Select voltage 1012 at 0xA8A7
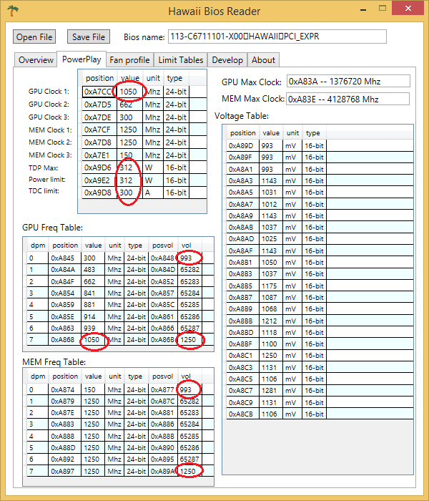Screen dimensions: 429x501 [271, 204]
